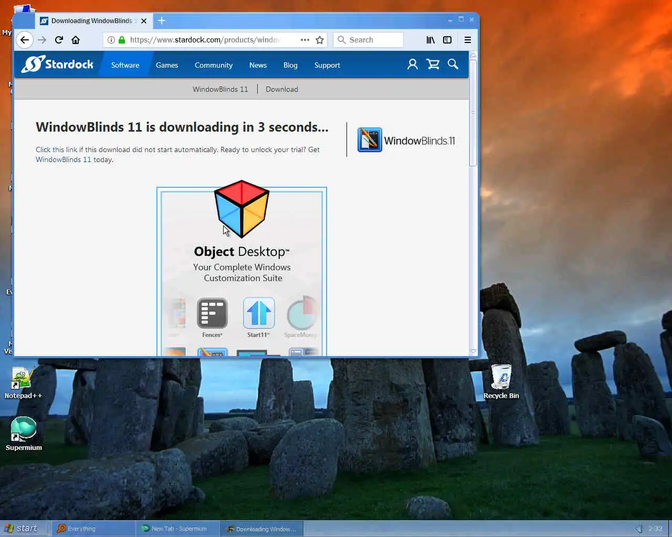The width and height of the screenshot is (672, 537).
Task: Show site information via the info icon
Action: coord(111,40)
